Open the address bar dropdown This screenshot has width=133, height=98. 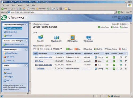(x=115, y=12)
